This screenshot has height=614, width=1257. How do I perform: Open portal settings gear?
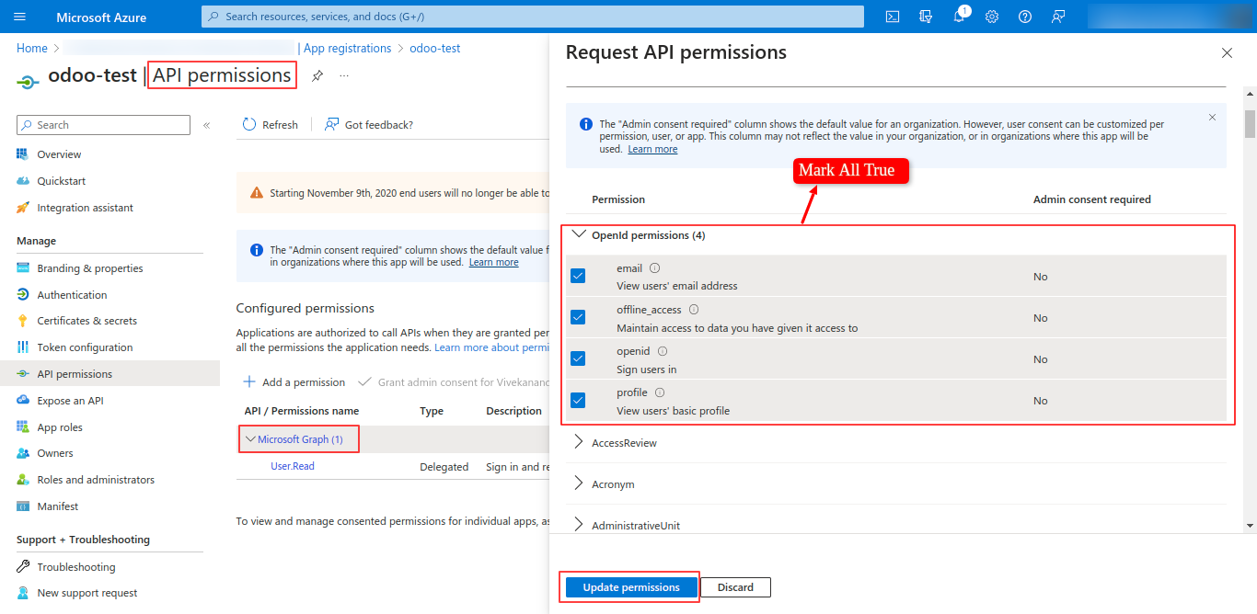point(992,17)
